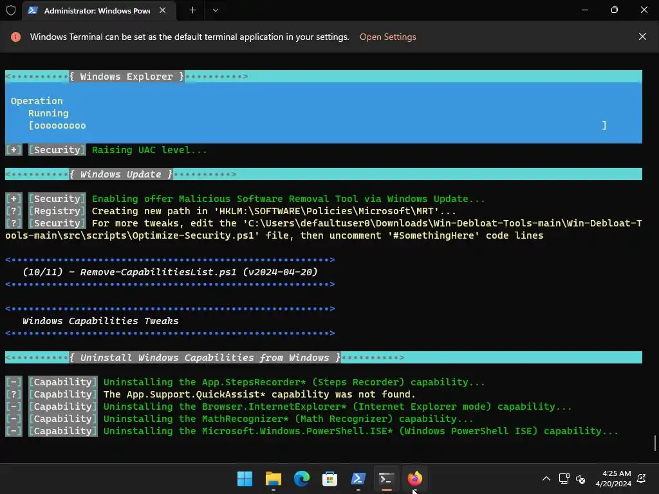Switch to PowerShell taskbar icon
Image resolution: width=659 pixels, height=494 pixels.
point(358,479)
